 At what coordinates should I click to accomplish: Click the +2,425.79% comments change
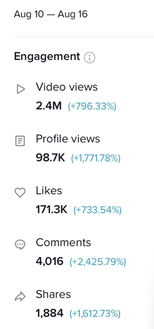pos(98,262)
